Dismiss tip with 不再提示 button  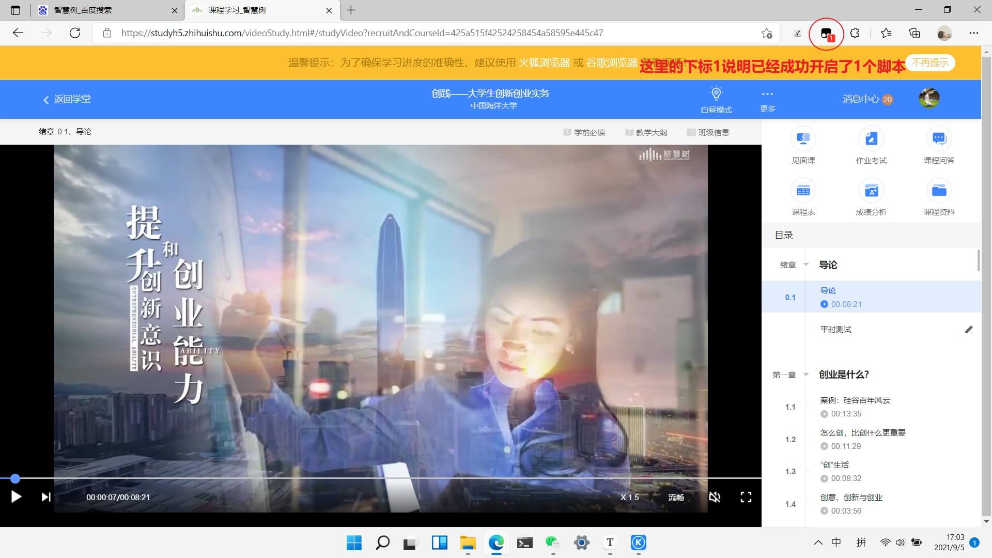pos(930,63)
